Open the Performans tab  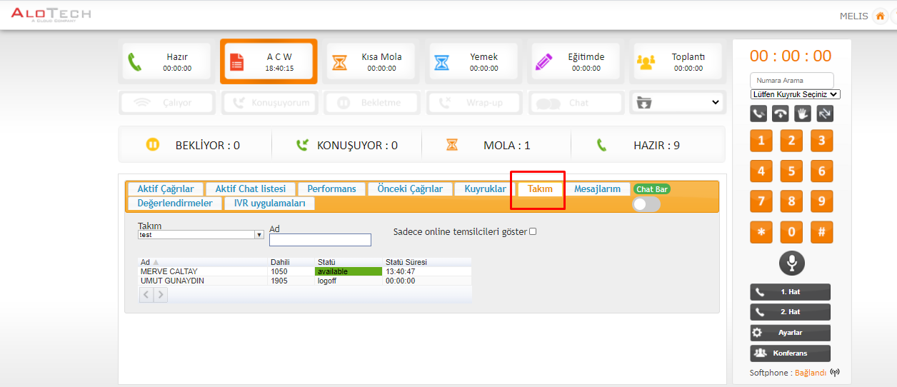click(331, 189)
